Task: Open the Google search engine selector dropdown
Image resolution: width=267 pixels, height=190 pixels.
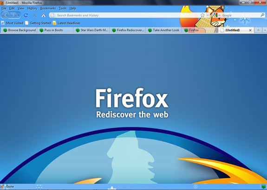Action: click(216, 15)
